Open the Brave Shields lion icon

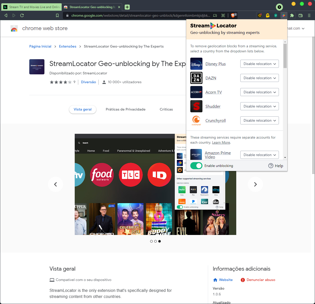pos(233,15)
